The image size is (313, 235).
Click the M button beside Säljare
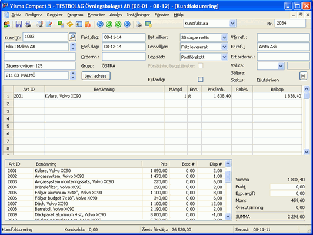click(303, 76)
